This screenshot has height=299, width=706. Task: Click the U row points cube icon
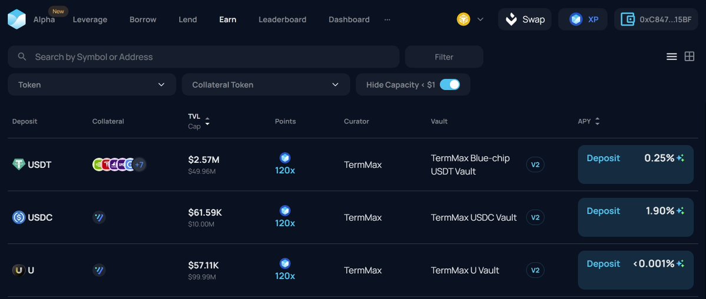[285, 264]
